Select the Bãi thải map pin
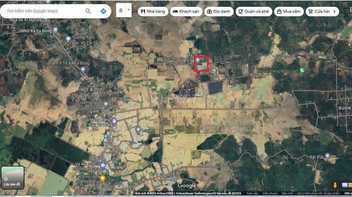This screenshot has width=352, height=197. 328,156
